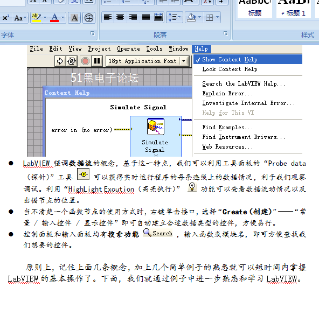Click misspelled 'HighLight Excution' text
319x315 pixels.
[x=101, y=190]
